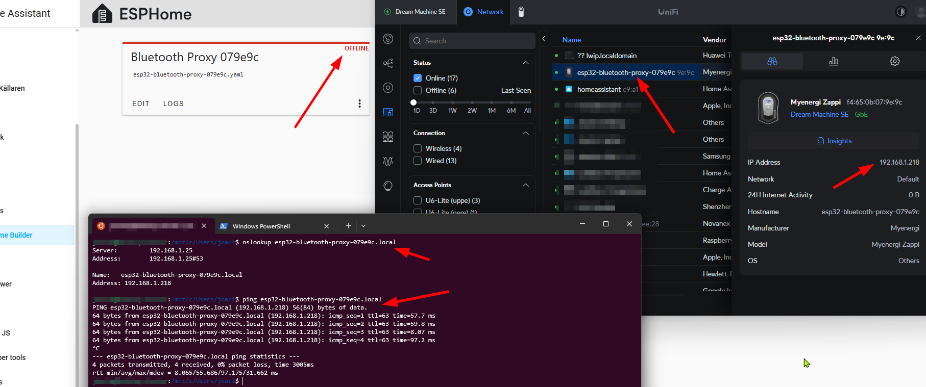This screenshot has width=926, height=387.
Task: Click the Home Assistant sidebar scrollbar
Action: pos(77,255)
